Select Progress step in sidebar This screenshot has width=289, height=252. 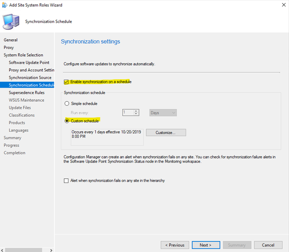(x=12, y=145)
